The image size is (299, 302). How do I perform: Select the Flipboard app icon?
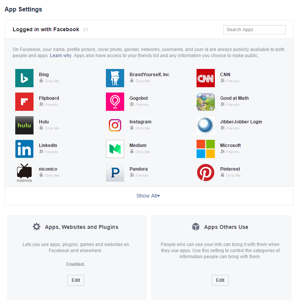pyautogui.click(x=24, y=102)
